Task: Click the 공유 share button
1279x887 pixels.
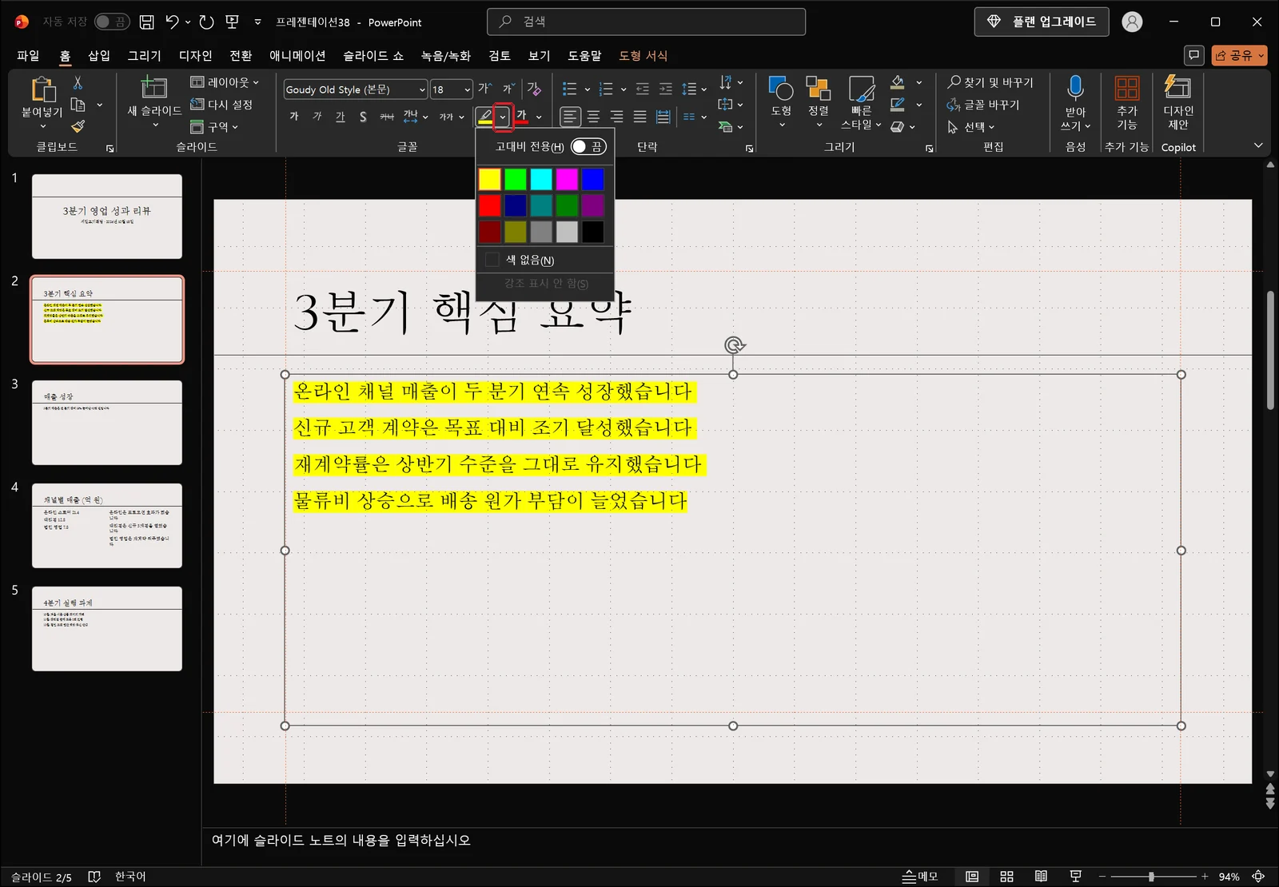Action: [1239, 55]
